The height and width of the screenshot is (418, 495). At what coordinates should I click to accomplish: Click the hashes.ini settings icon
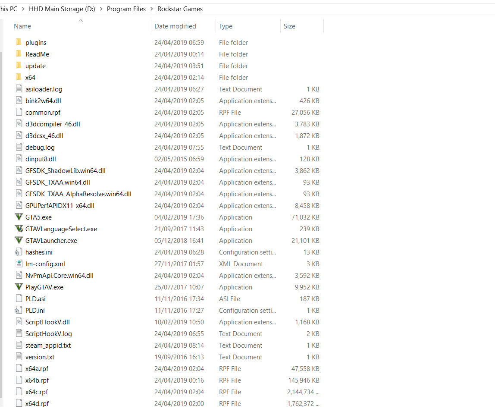19,252
